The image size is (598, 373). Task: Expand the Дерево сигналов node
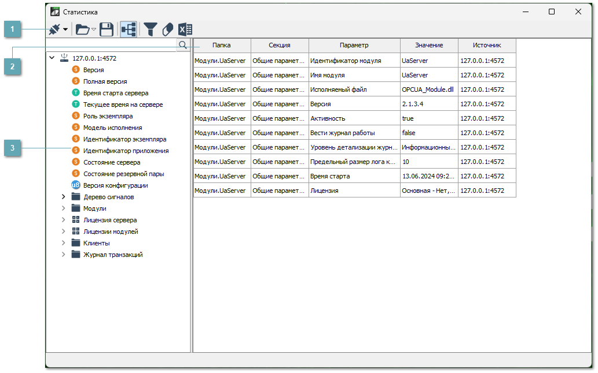[x=64, y=196]
